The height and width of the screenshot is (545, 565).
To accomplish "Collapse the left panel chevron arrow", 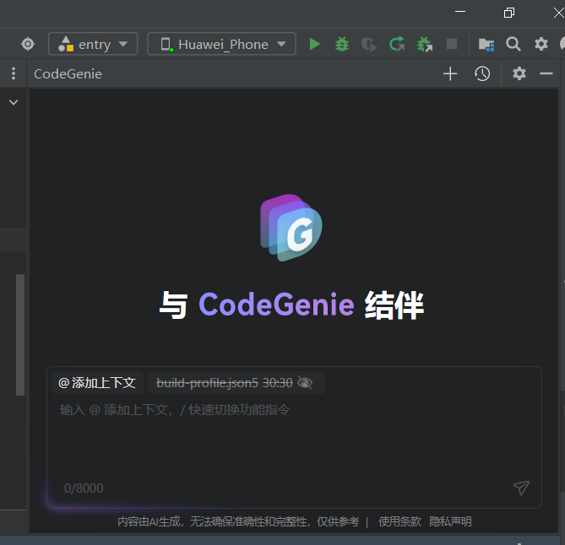I will [x=14, y=103].
